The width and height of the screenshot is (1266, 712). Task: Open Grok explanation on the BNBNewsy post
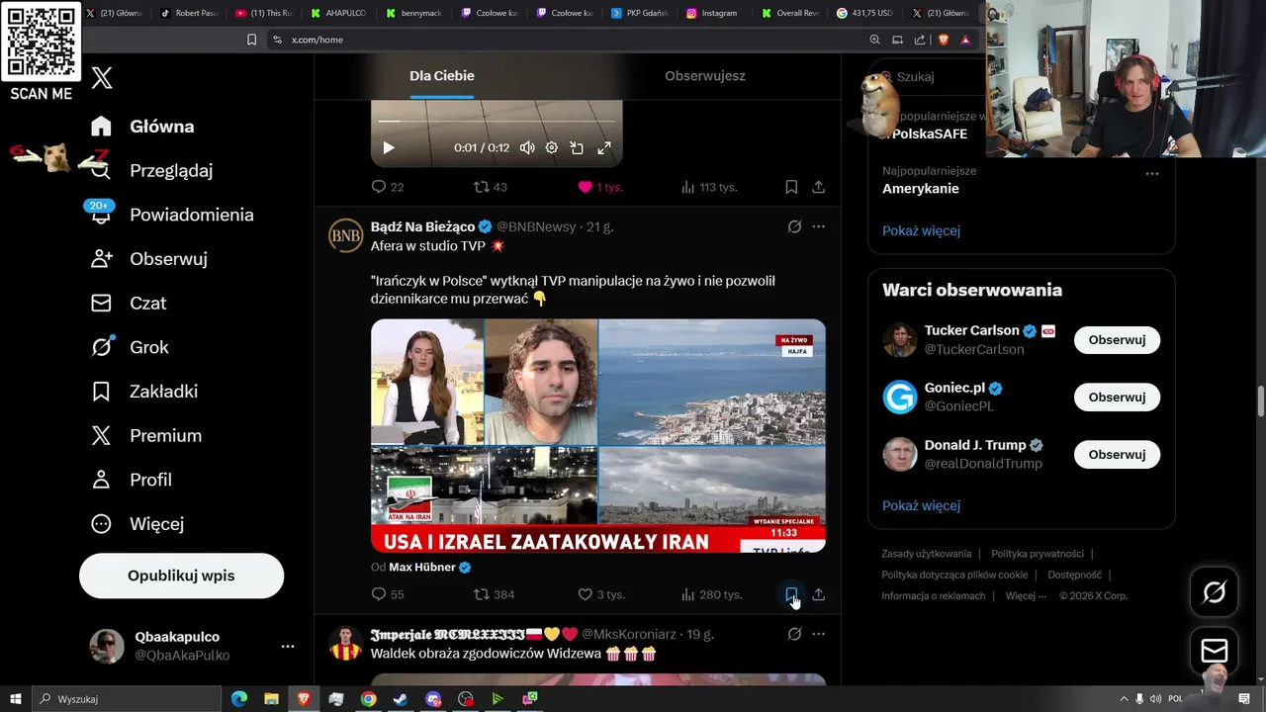coord(794,226)
